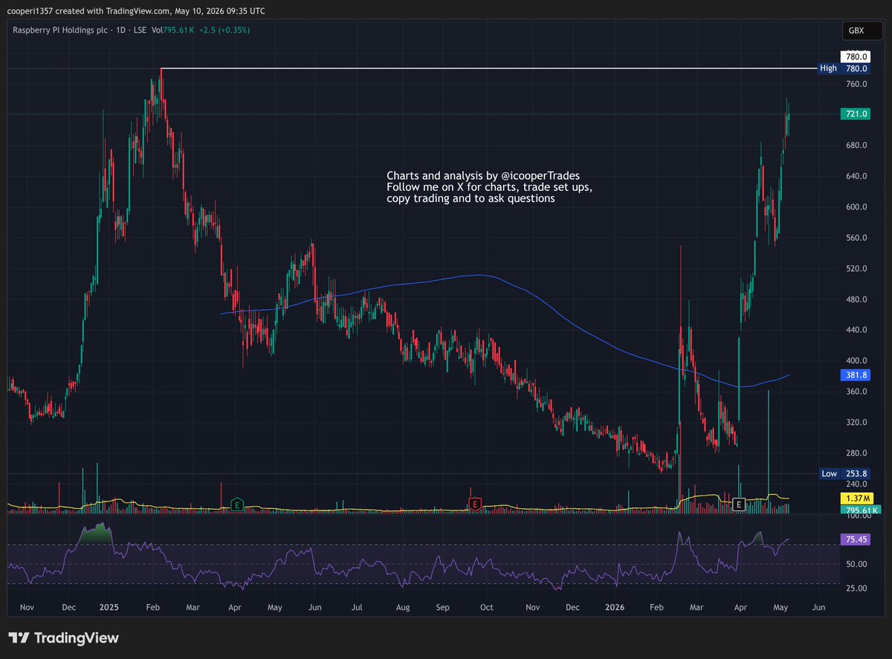Click the 680.0 price axis level
The height and width of the screenshot is (659, 892).
coord(856,145)
